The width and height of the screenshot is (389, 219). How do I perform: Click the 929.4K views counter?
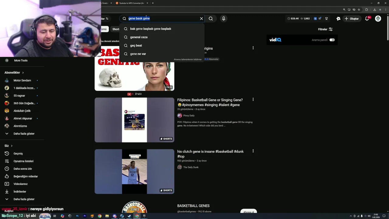[x=293, y=19]
